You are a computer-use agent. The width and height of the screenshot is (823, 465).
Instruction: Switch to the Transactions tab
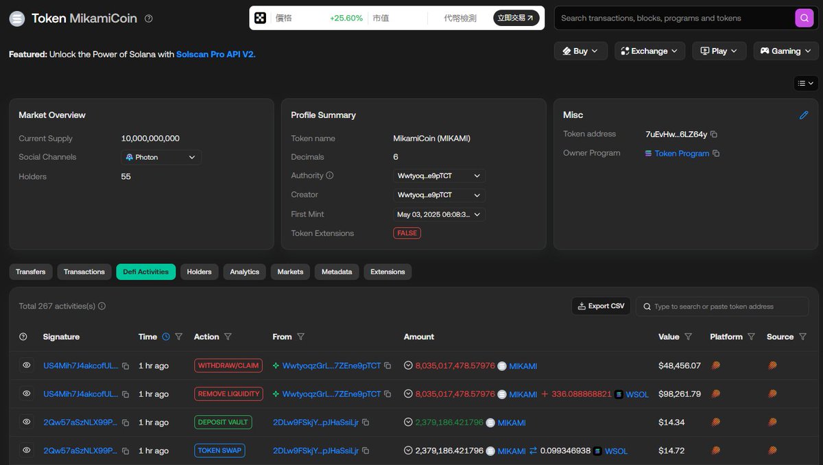click(x=84, y=272)
